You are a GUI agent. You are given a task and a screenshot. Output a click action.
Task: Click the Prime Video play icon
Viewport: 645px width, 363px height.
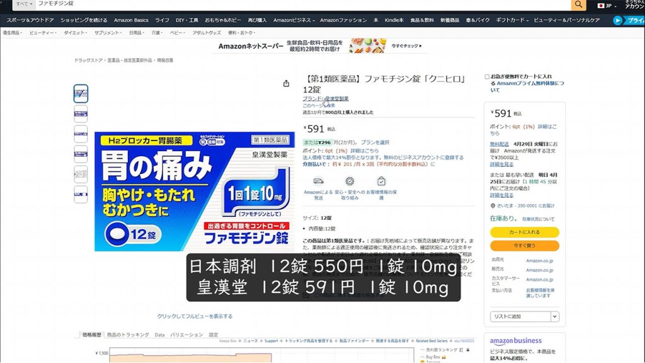618,20
